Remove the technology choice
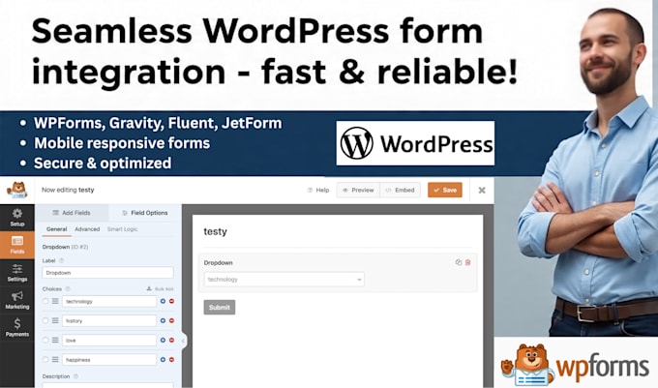Image resolution: width=658 pixels, height=388 pixels. coord(171,301)
